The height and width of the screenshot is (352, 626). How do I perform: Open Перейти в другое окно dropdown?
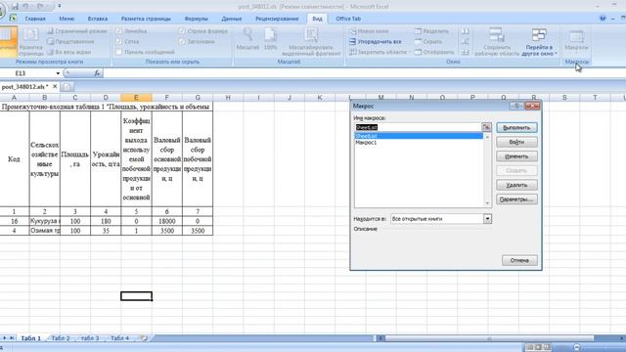539,41
